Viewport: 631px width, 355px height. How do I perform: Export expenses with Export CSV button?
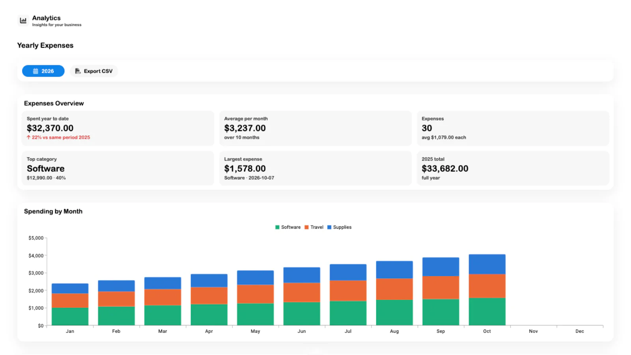[94, 71]
